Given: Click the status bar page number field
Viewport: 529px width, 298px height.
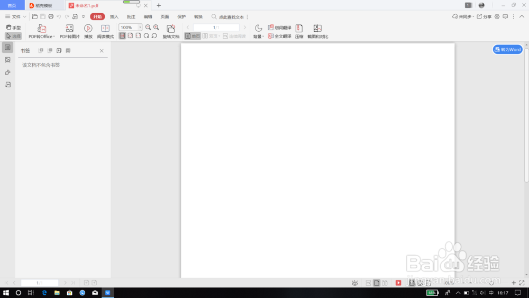Looking at the screenshot, I should pyautogui.click(x=40, y=283).
